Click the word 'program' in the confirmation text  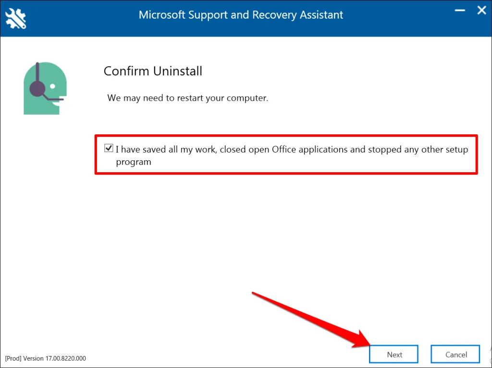click(x=134, y=162)
